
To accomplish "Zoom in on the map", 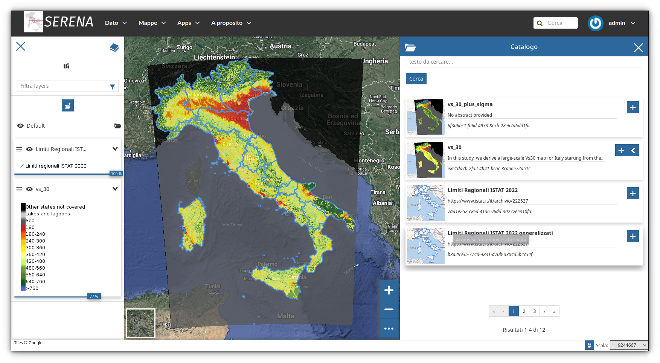I will [389, 290].
